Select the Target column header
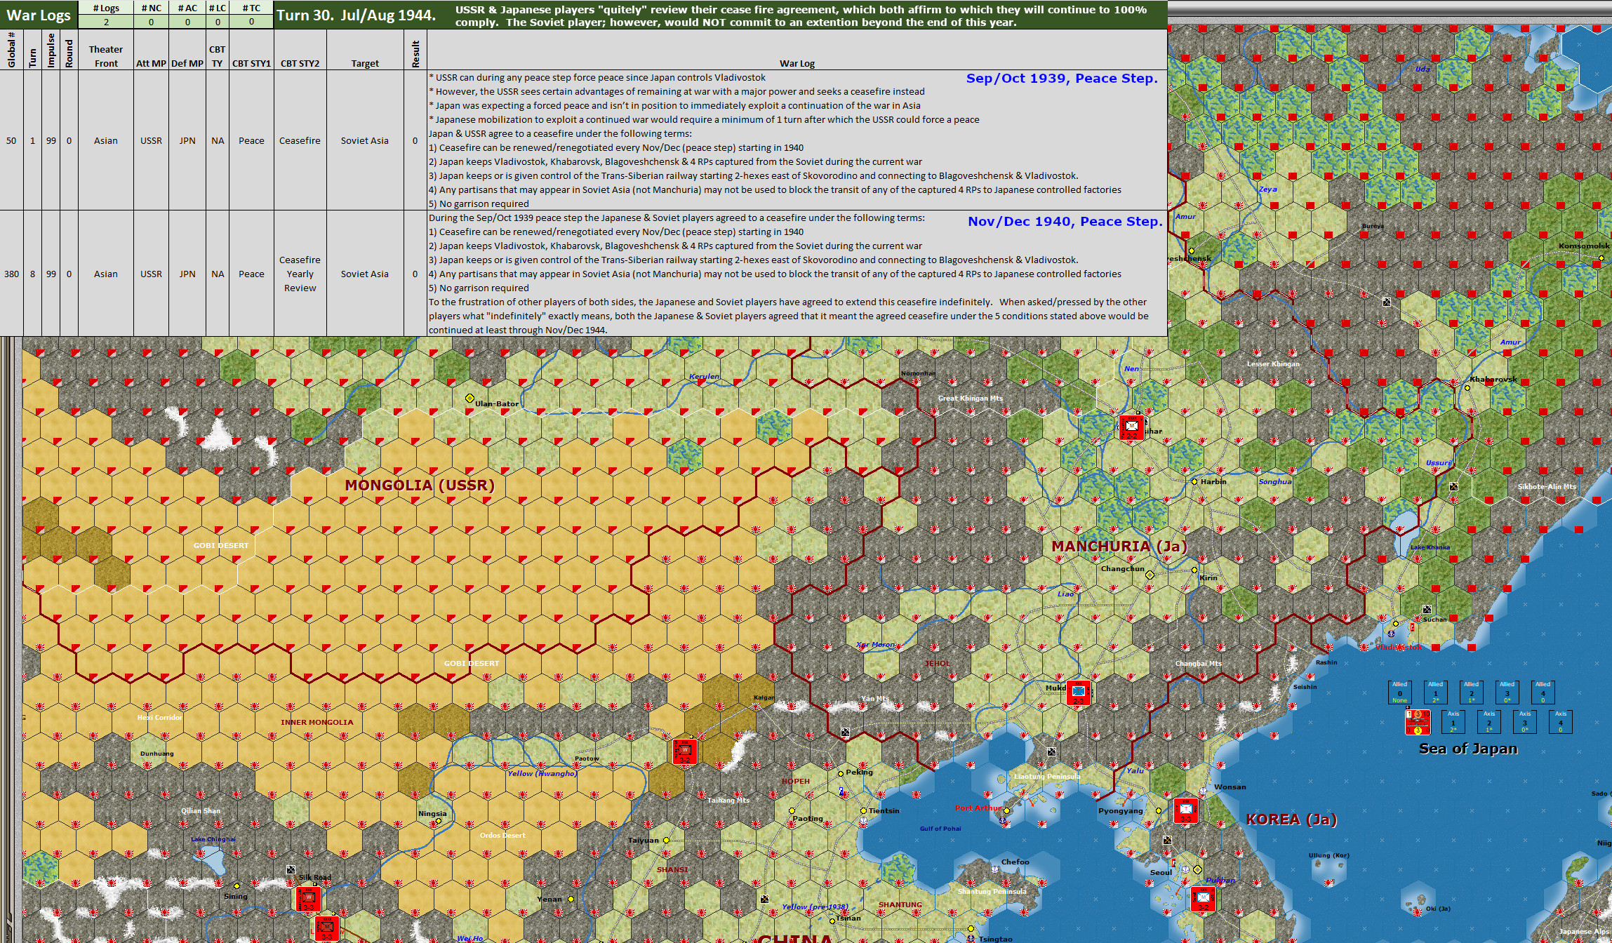 click(365, 63)
